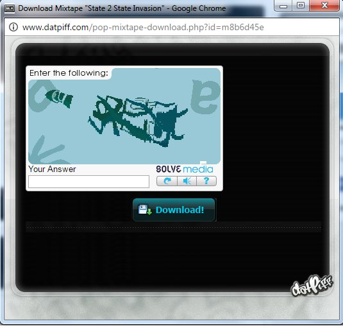Click the "Enter the following:" label
This screenshot has width=343, height=328.
[69, 73]
